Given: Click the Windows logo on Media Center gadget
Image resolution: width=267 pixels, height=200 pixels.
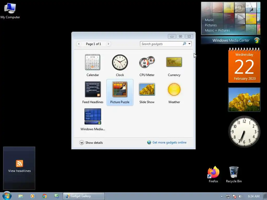Looking at the screenshot, I should [x=257, y=40].
